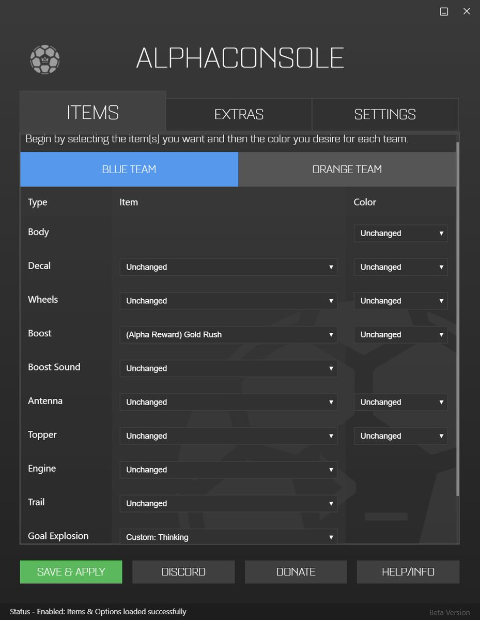Open the Decal item dropdown
Screen dimensions: 480x620
tap(228, 267)
